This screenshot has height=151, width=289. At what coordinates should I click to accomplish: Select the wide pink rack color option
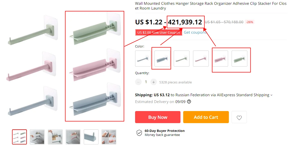click(220, 59)
